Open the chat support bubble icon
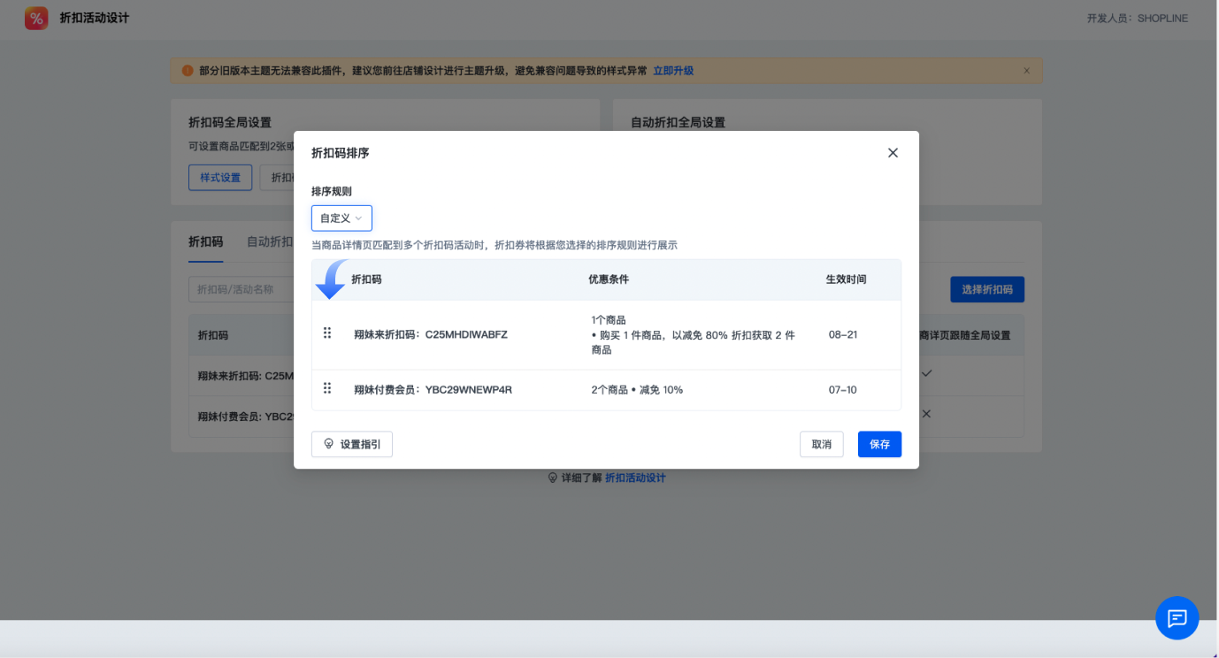The image size is (1219, 658). point(1177,617)
